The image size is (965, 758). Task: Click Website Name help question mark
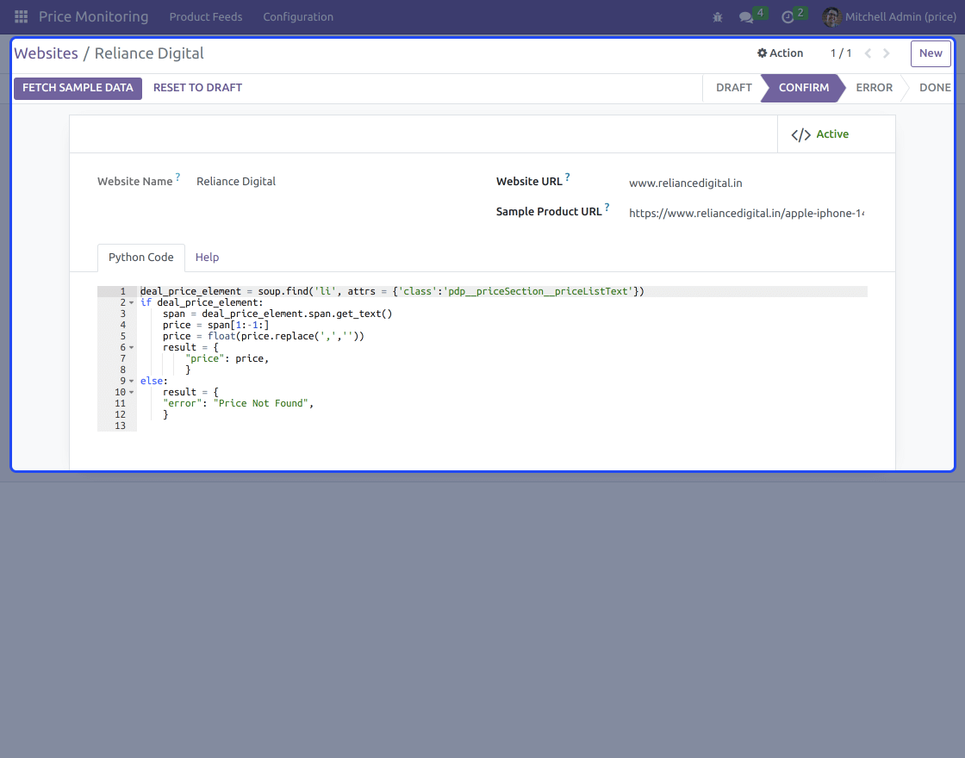[177, 177]
